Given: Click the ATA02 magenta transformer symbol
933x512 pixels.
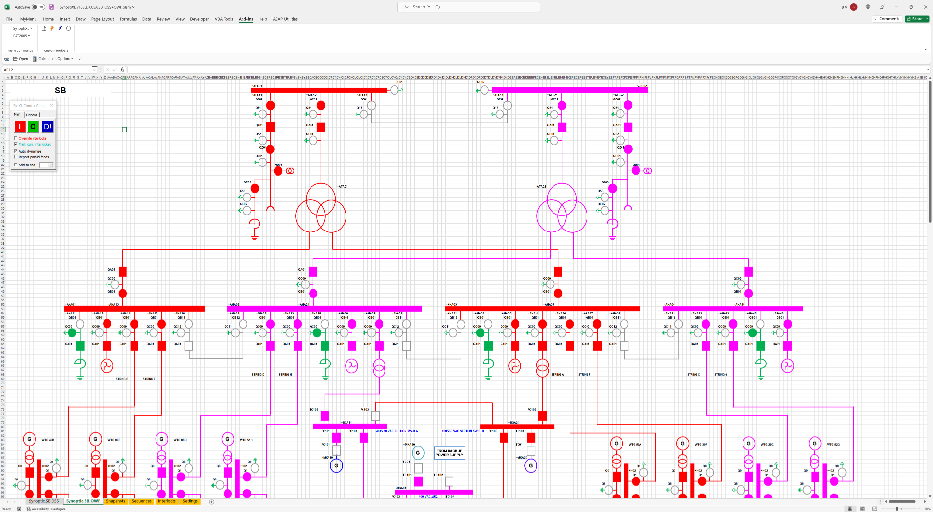Looking at the screenshot, I should tap(562, 208).
